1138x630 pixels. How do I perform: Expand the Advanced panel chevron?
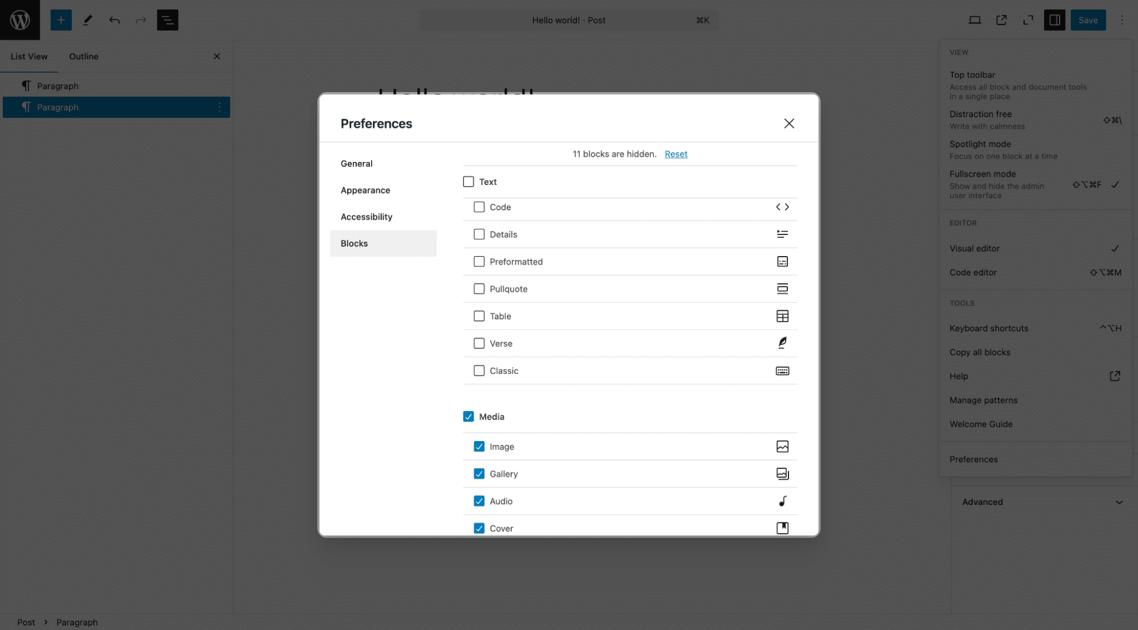1119,502
